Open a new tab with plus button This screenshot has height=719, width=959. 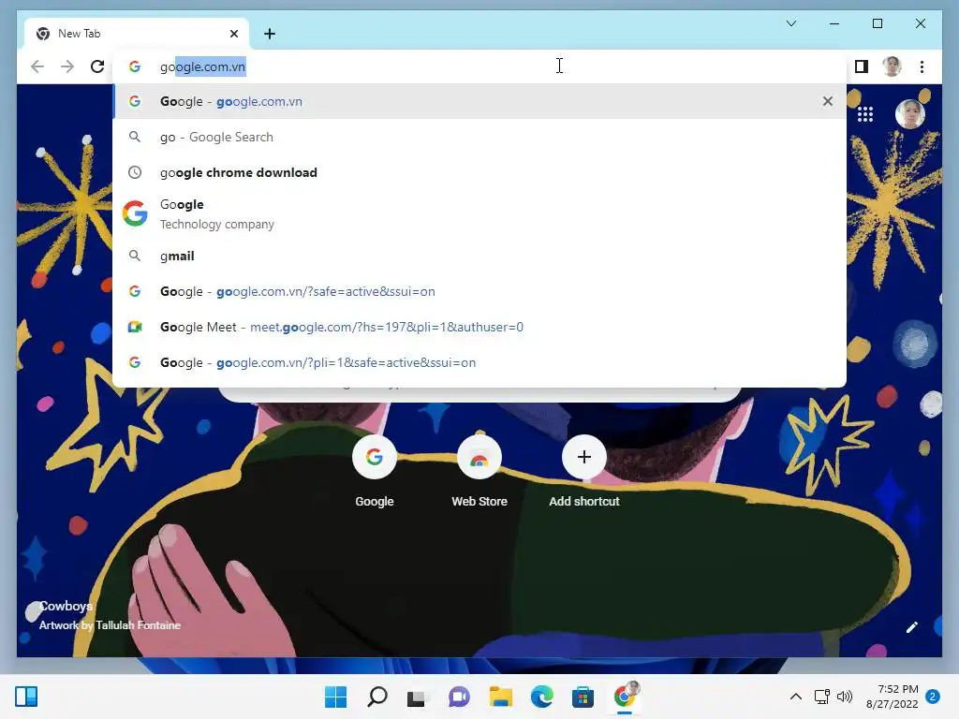270,34
